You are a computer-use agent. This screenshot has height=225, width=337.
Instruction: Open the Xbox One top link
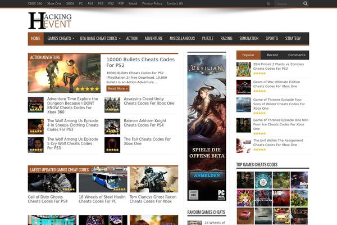(x=54, y=3)
